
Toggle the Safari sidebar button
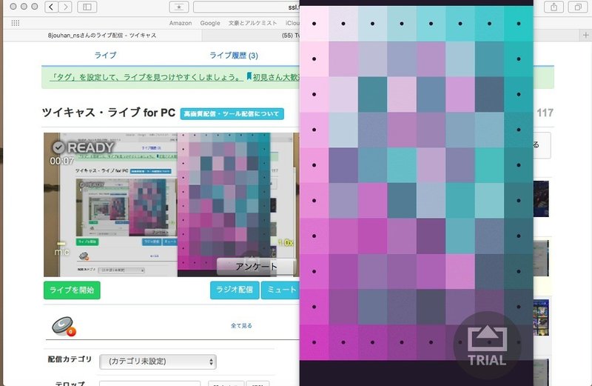point(87,7)
